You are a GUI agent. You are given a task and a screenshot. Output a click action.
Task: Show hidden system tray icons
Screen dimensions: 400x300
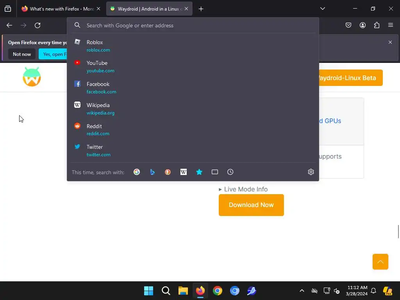click(x=302, y=291)
